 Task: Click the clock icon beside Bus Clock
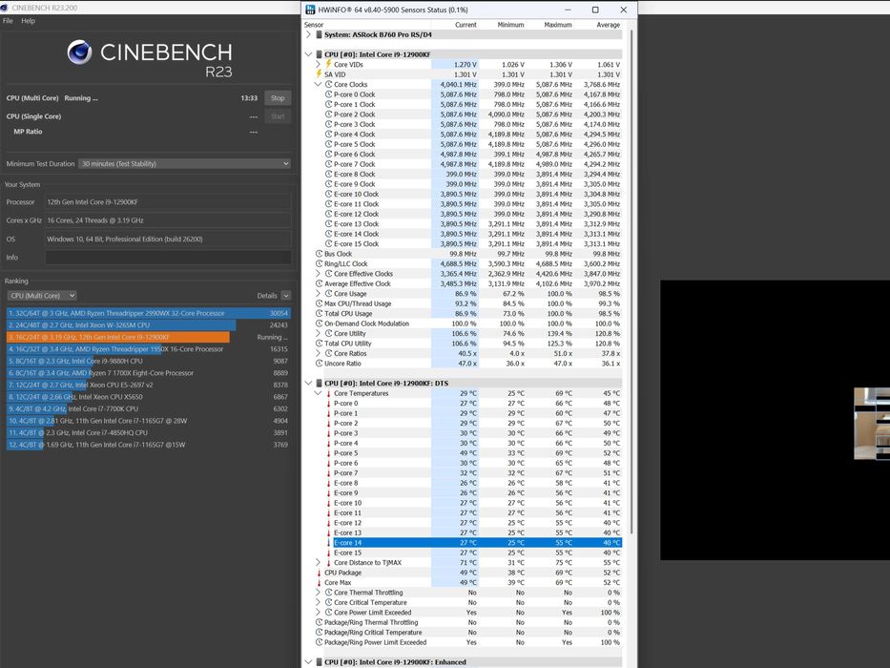point(319,254)
